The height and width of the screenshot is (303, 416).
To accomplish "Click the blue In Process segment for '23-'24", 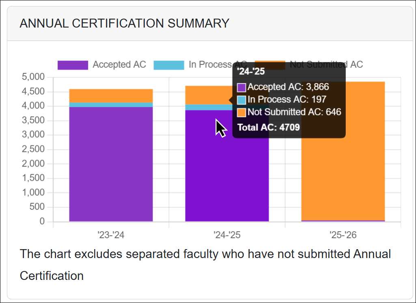I will coord(111,105).
